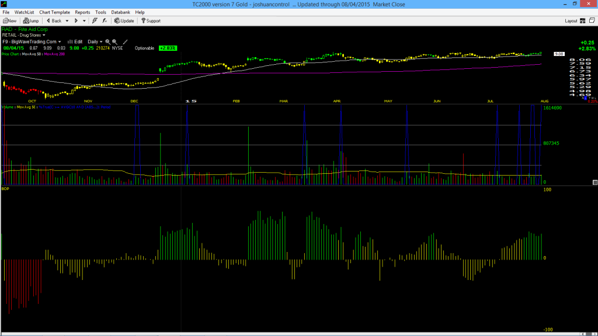Image resolution: width=598 pixels, height=336 pixels.
Task: Click the lightning bolt toolbar icon
Action: pyautogui.click(x=95, y=21)
